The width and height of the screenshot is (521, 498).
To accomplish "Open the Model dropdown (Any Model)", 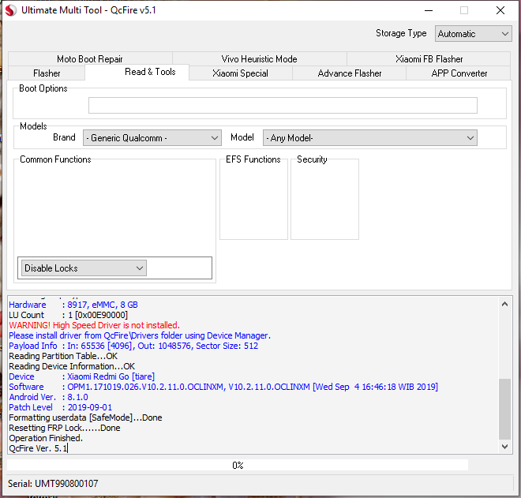I will [x=369, y=138].
